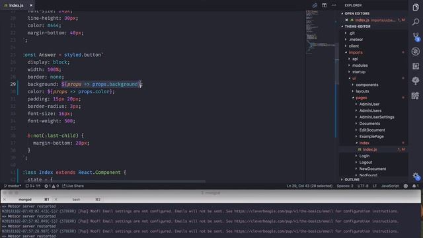The image size is (423, 238).
Task: Click the #444 color value in code
Action: pyautogui.click(x=53, y=25)
